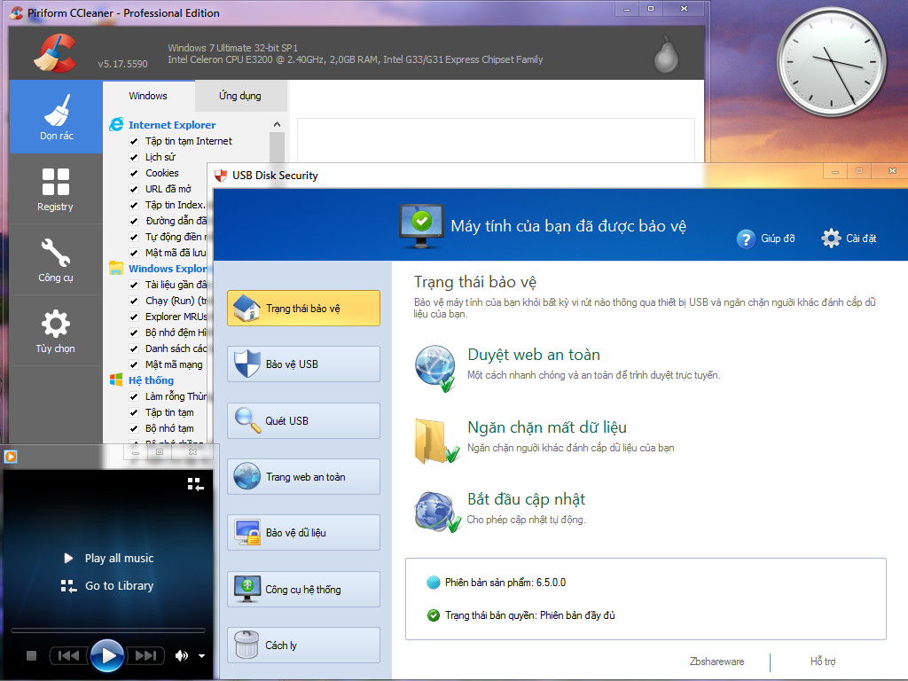Select Trang web an toàn menu item
908x681 pixels.
tap(303, 476)
